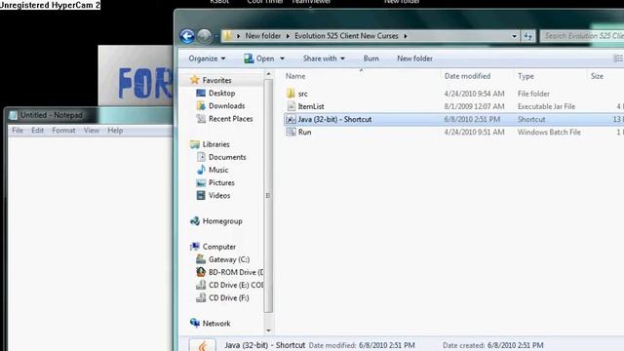
Task: Click navigation pane scrollbar down arrow
Action: 269,331
